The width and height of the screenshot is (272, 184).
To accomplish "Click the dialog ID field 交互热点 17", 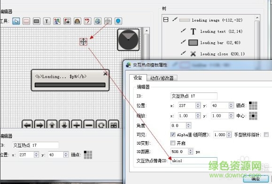I will click(x=194, y=96).
